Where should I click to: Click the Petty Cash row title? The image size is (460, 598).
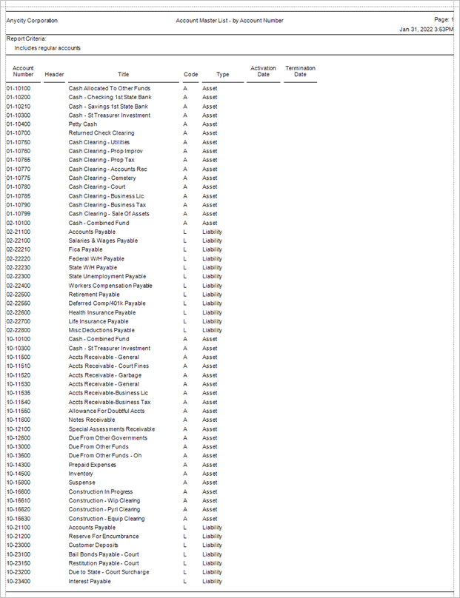[83, 124]
